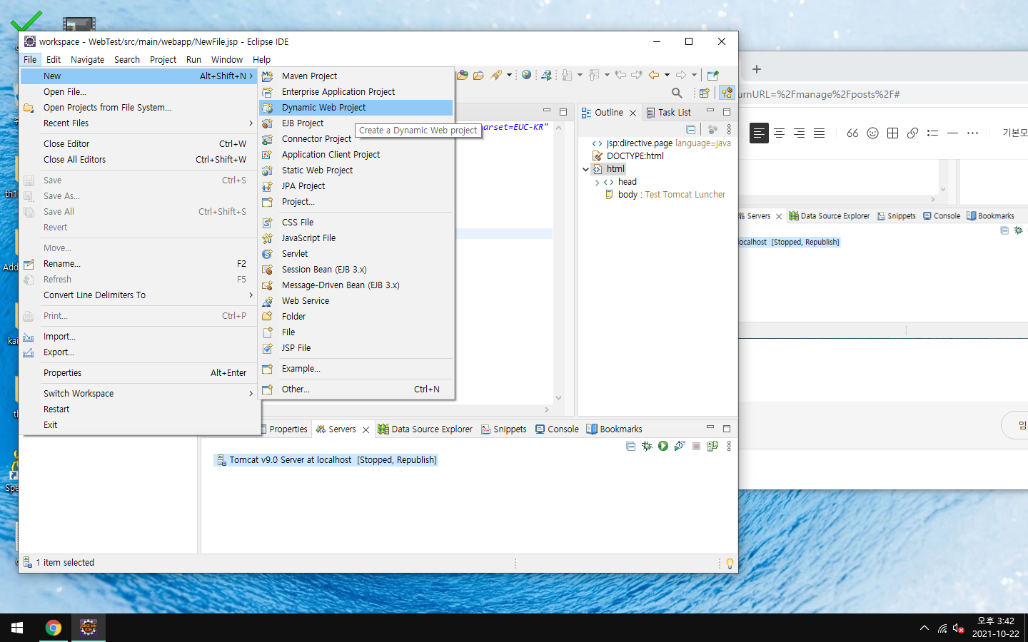Open the Navigate menu
This screenshot has height=642, width=1028.
[87, 60]
